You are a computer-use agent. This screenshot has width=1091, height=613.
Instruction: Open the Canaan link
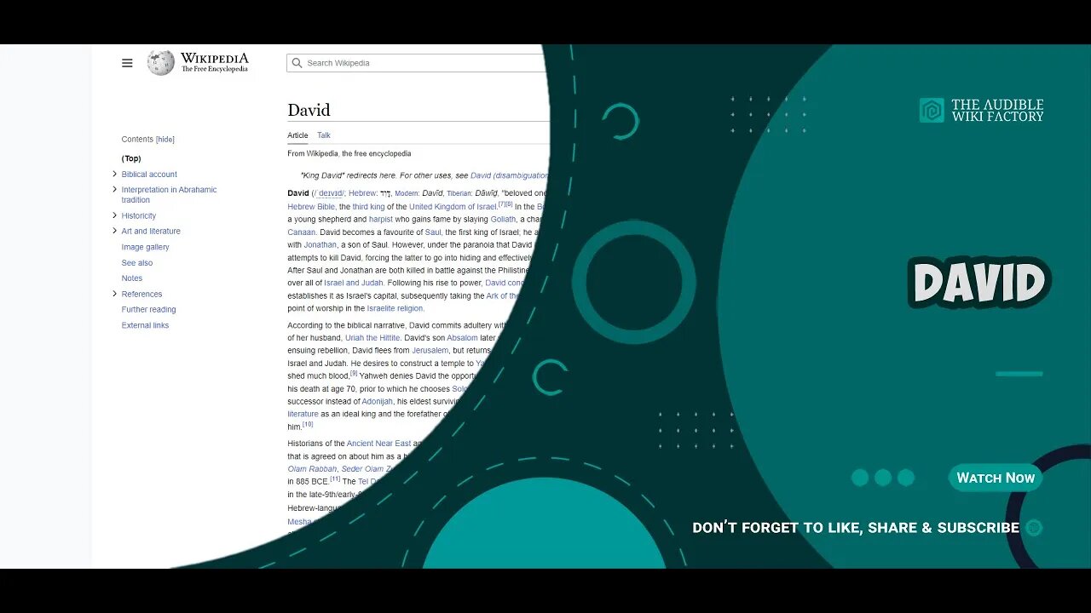click(301, 232)
